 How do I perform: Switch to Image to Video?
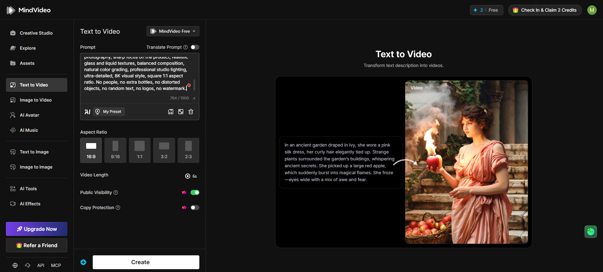click(36, 100)
